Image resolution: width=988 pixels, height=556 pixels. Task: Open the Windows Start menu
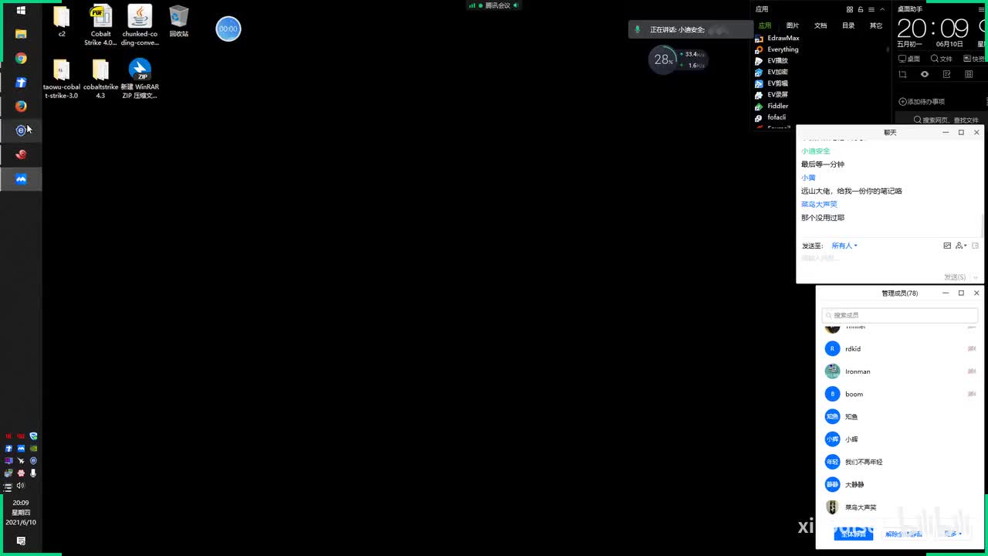pyautogui.click(x=21, y=11)
